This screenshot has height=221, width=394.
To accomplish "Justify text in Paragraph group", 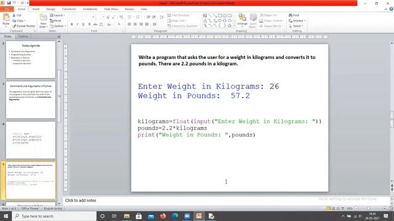I will 147,25.
